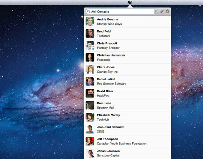Click the hashtag groups button in search field
Image resolution: width=203 pixels, height=159 pixels.
156,12
